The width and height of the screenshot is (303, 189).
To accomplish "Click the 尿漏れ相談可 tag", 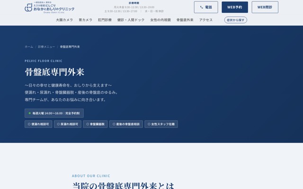I will pyautogui.click(x=68, y=124).
